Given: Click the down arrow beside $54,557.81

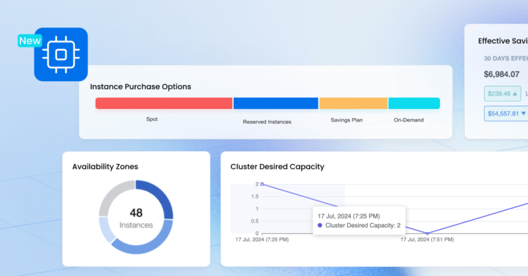Looking at the screenshot, I should 523,113.
